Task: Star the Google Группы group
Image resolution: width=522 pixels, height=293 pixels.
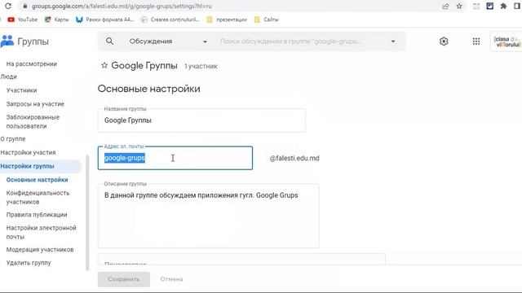Action: point(104,65)
